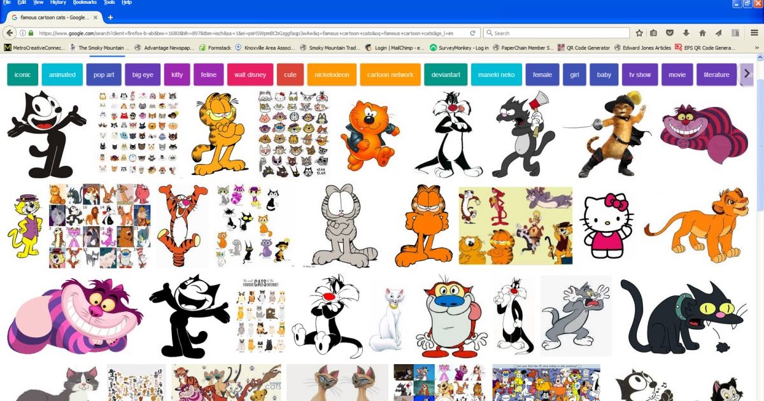The height and width of the screenshot is (401, 764).
Task: Open the Edit menu
Action: (x=22, y=3)
